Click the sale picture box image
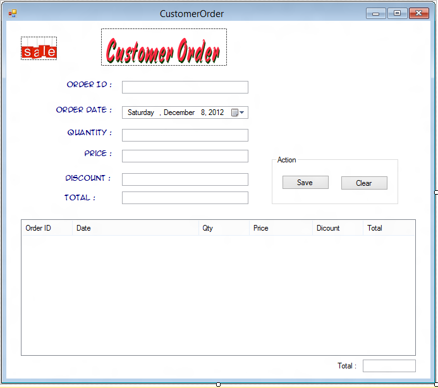The width and height of the screenshot is (438, 388). 39,48
